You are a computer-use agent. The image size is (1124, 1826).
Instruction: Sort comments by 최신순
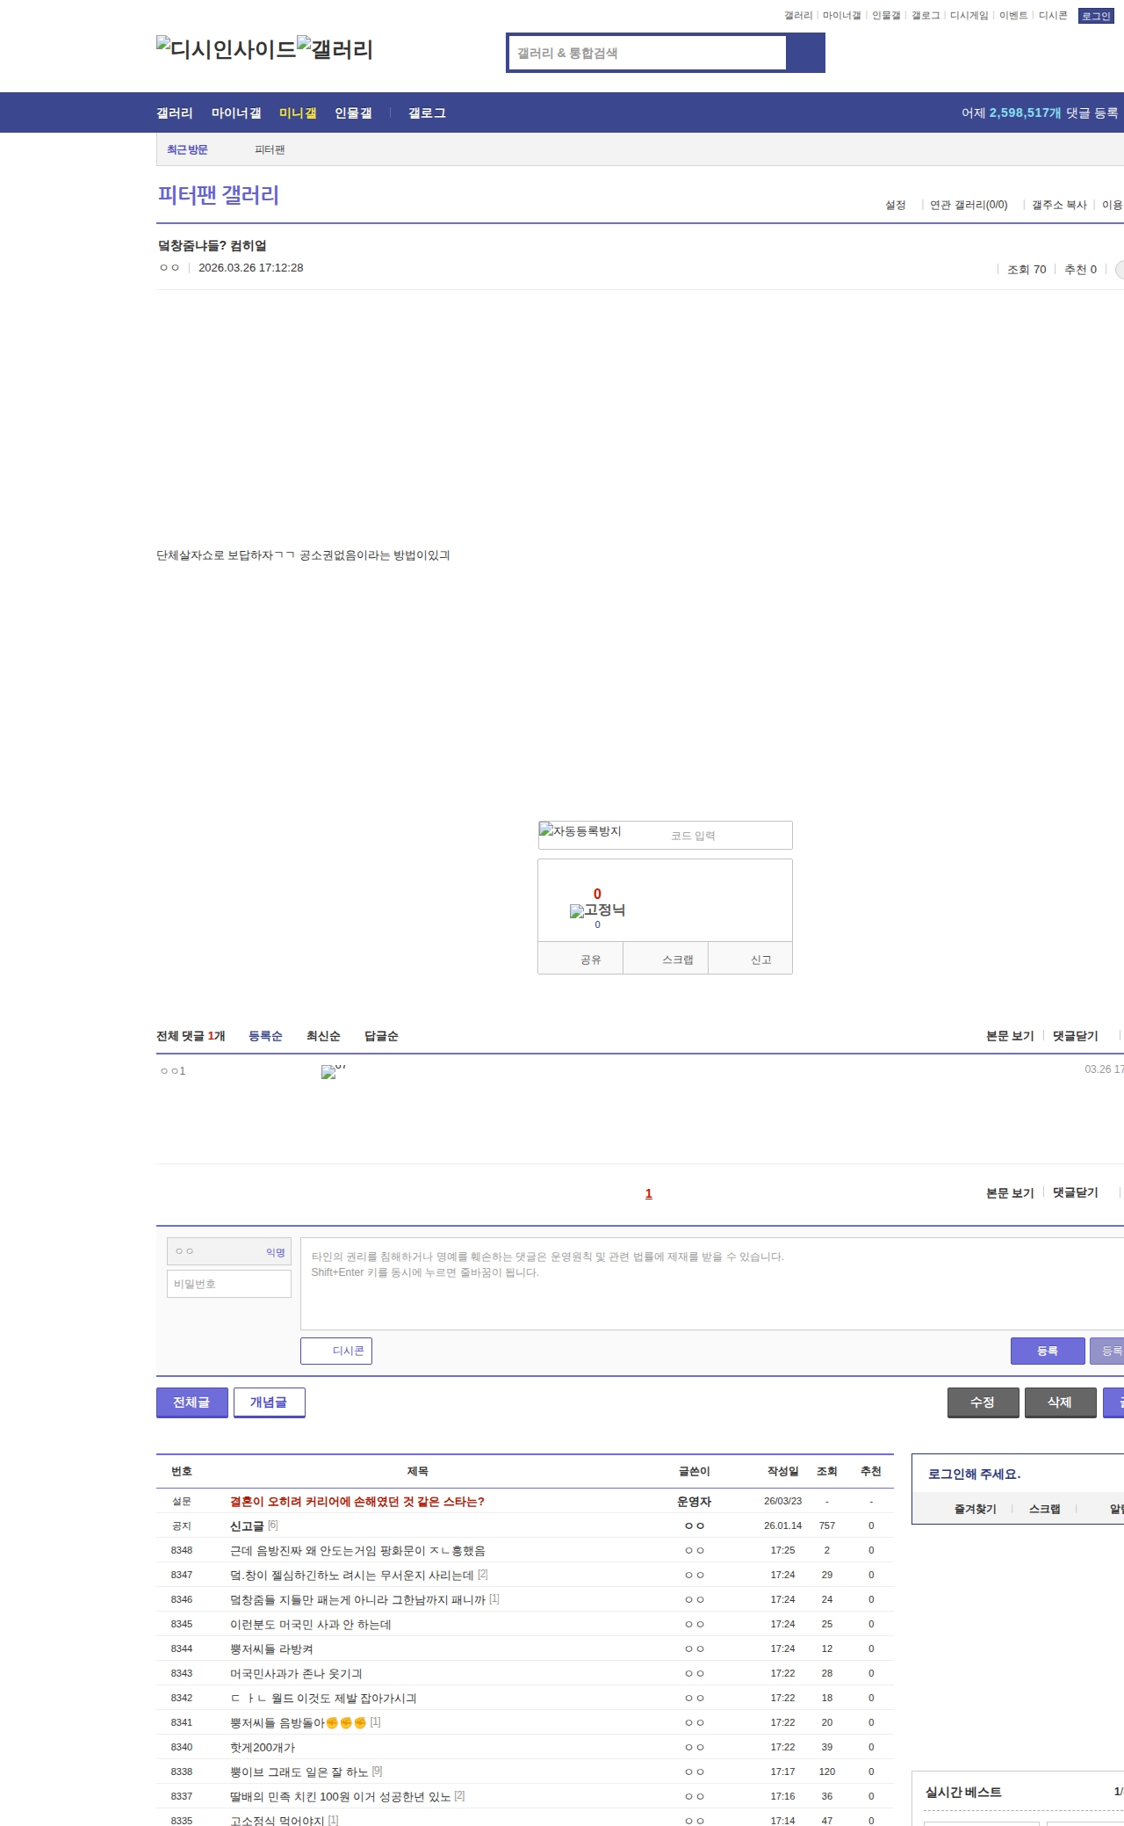(x=323, y=1036)
